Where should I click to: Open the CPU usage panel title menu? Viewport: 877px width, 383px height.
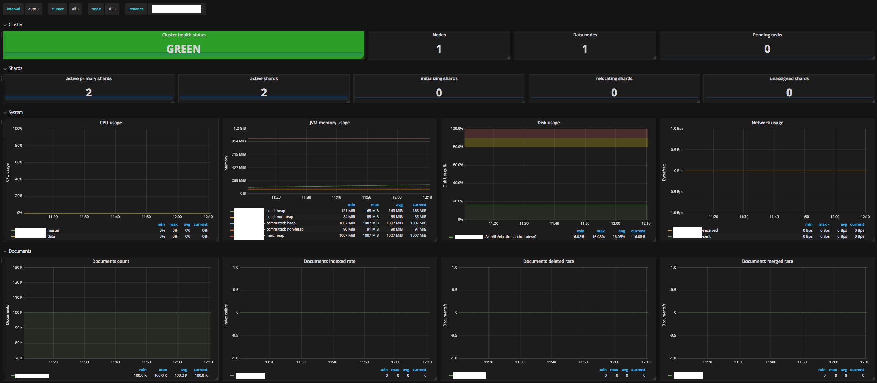[x=111, y=123]
